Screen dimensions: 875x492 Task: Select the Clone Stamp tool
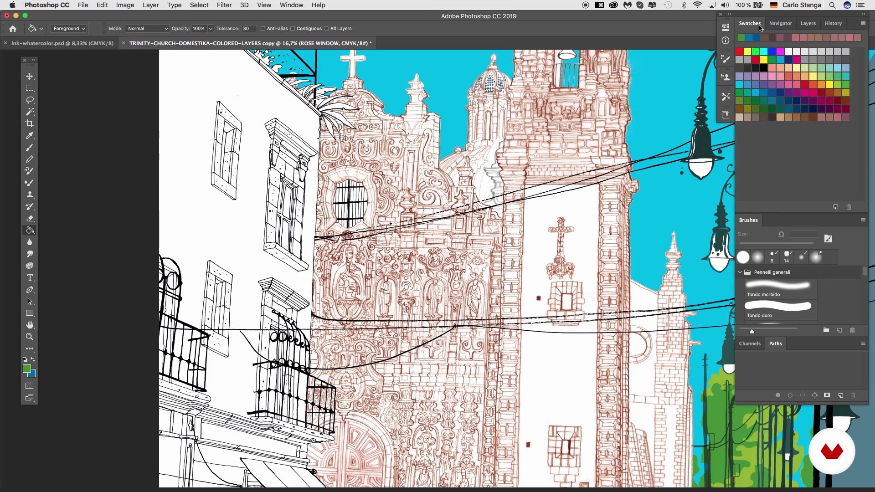(30, 195)
